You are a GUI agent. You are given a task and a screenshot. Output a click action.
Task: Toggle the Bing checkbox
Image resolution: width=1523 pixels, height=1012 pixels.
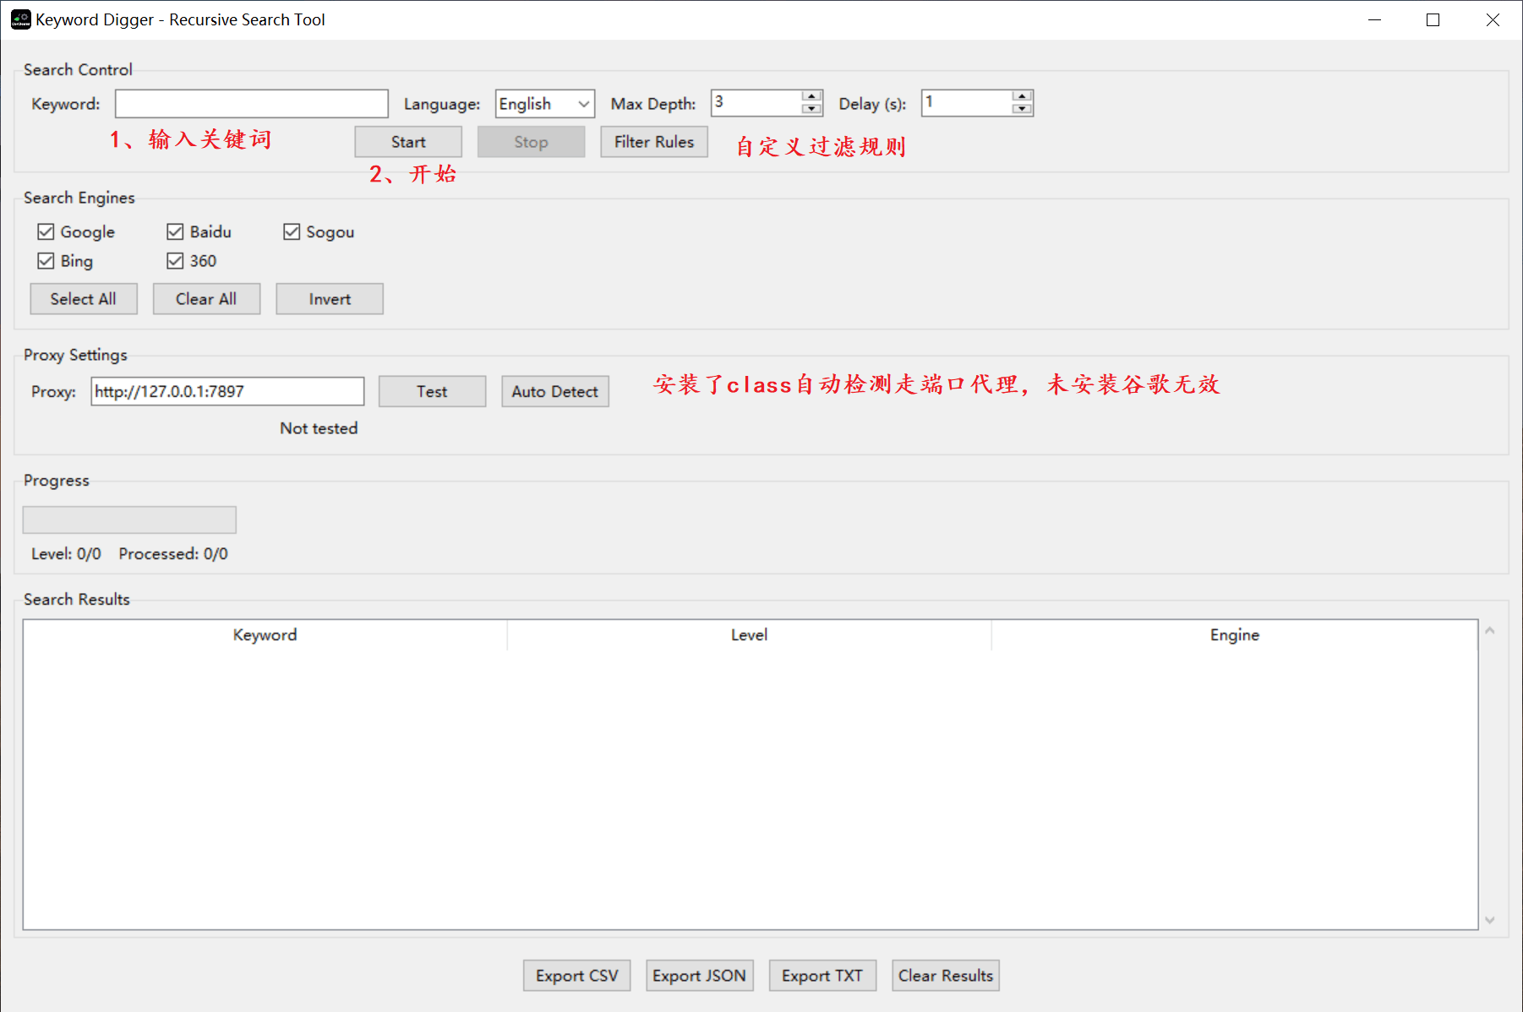(x=46, y=261)
